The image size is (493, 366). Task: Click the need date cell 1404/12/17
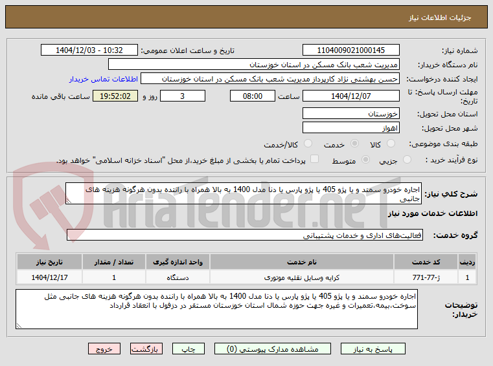coord(49,277)
